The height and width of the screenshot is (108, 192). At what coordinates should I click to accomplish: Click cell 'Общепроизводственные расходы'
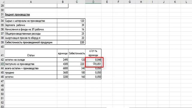click(x=31, y=34)
